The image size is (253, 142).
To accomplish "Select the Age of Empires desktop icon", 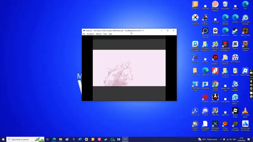I will pyautogui.click(x=205, y=20).
